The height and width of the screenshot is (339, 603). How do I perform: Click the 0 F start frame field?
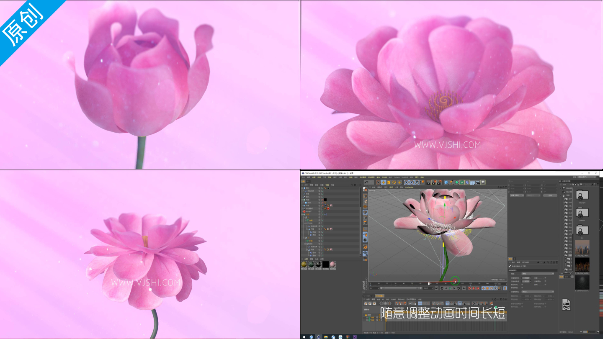pos(374,288)
